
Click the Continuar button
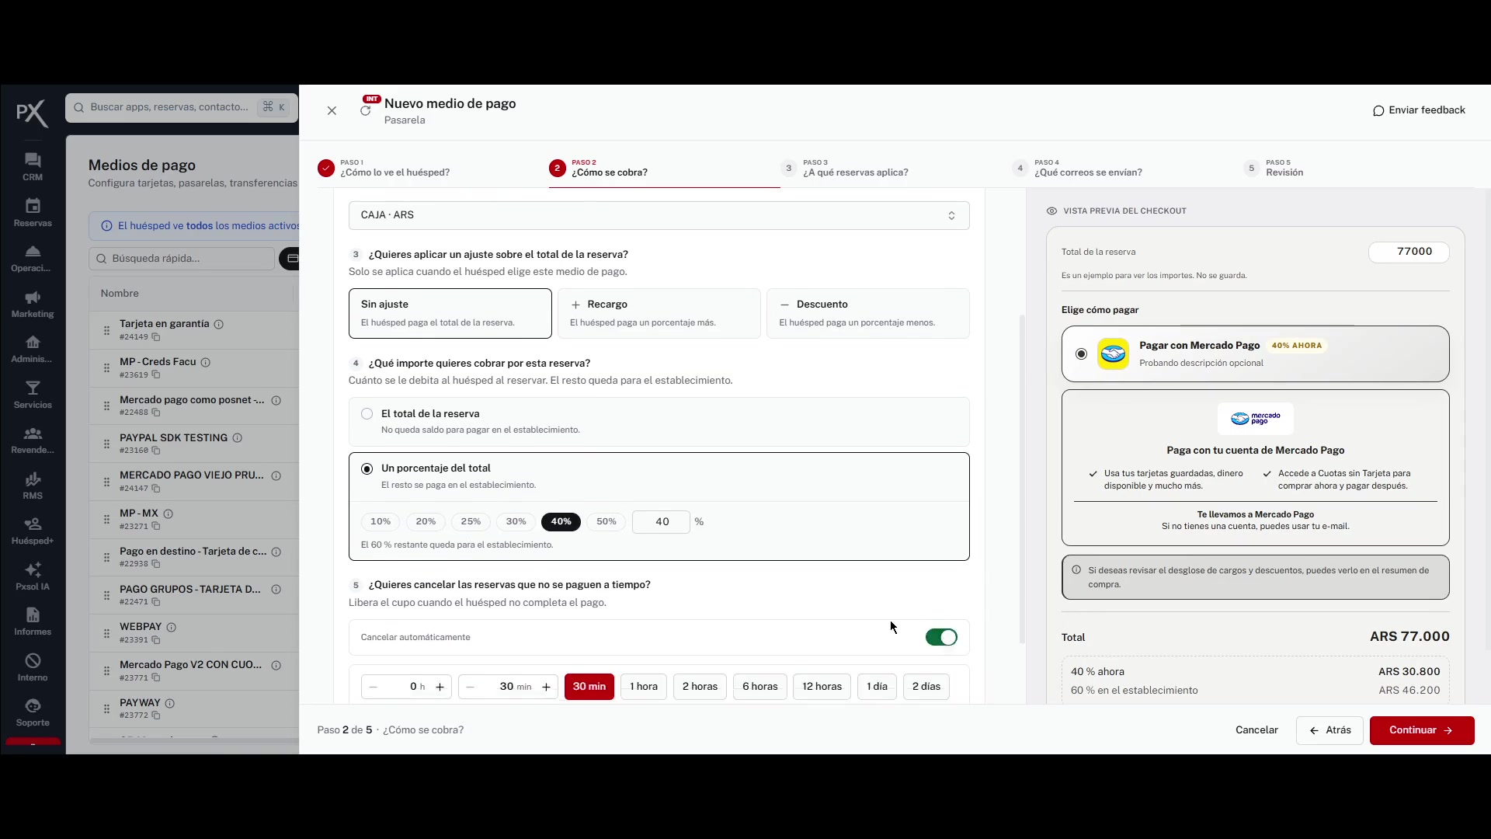pos(1421,730)
